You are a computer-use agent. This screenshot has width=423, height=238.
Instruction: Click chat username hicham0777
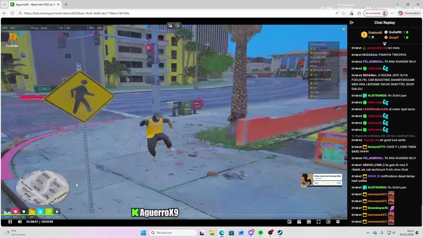[376, 147]
